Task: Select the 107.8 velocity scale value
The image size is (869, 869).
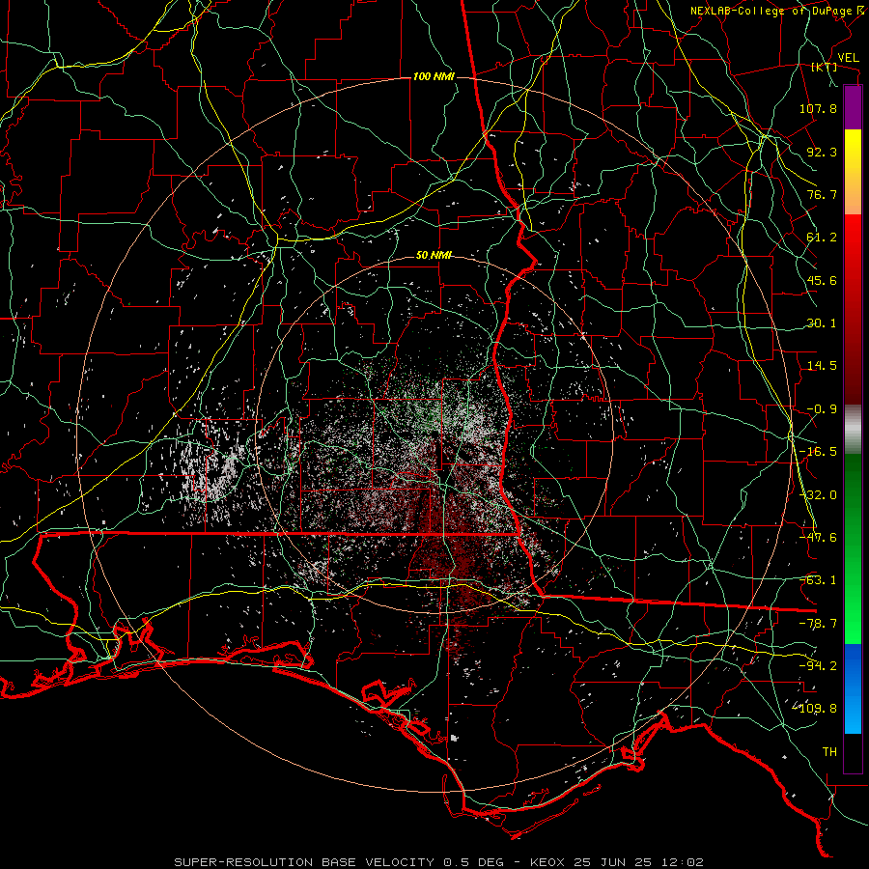Action: click(818, 108)
